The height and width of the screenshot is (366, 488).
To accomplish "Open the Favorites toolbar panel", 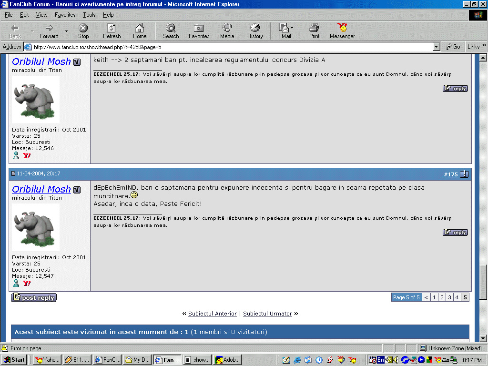I will coord(199,31).
